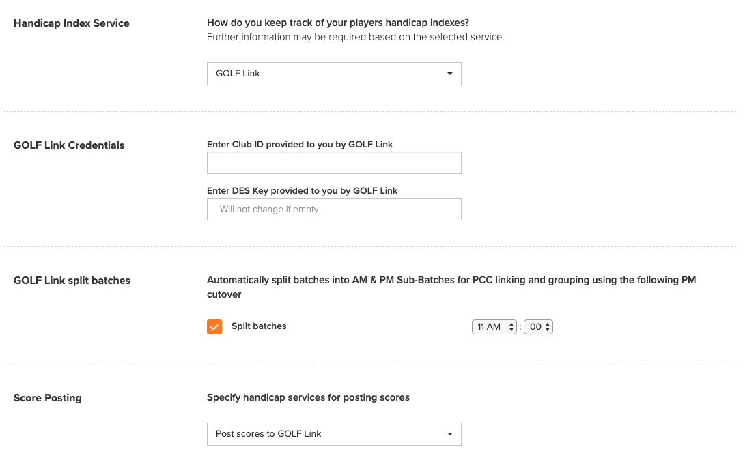
Task: Click the 'Specify handicap services for posting scores' text
Action: tap(308, 397)
